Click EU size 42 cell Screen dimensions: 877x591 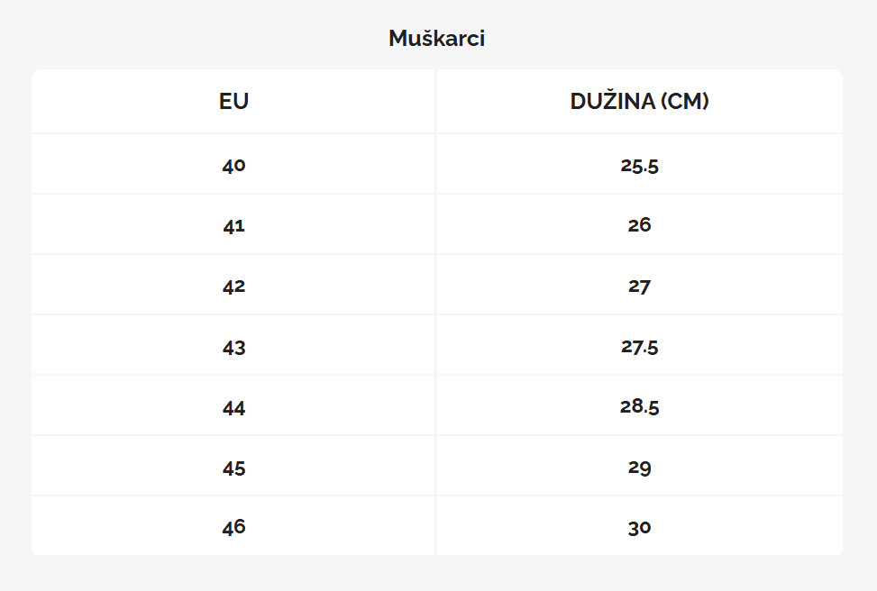[x=233, y=286]
